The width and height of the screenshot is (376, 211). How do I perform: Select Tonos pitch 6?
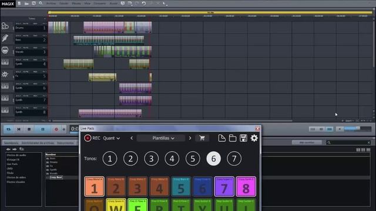pos(213,159)
